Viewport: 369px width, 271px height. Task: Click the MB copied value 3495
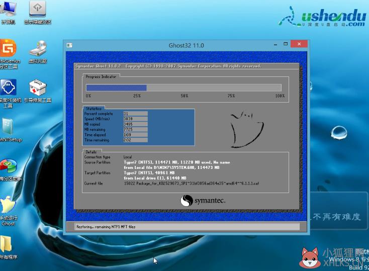click(135, 124)
